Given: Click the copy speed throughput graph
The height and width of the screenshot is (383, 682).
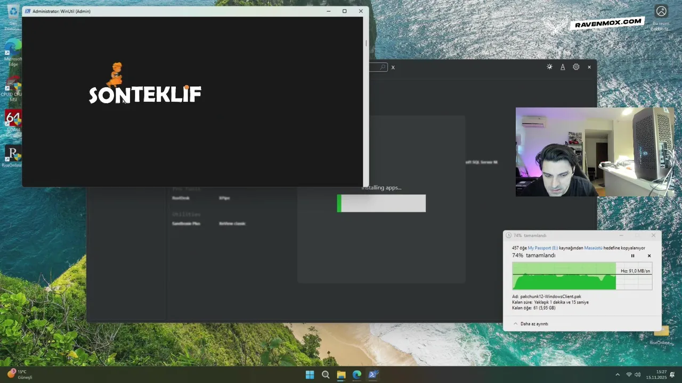Looking at the screenshot, I should click(582, 276).
